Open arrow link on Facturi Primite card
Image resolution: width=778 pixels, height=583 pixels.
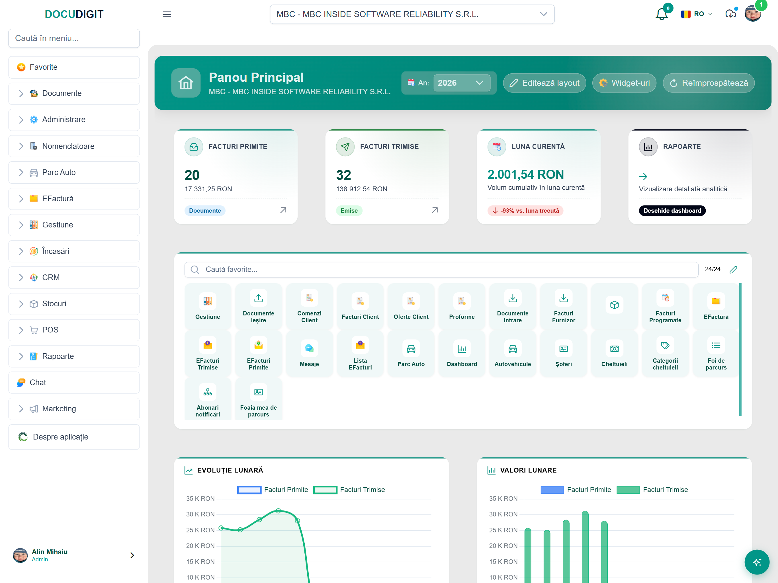(x=283, y=210)
